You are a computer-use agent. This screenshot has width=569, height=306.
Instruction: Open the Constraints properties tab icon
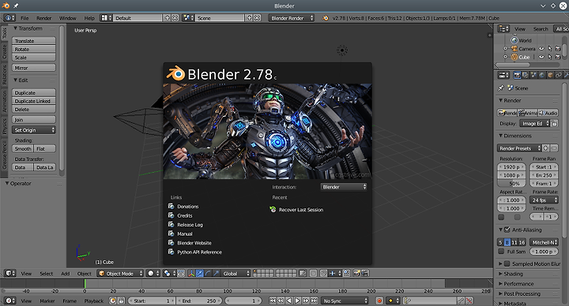coord(559,75)
